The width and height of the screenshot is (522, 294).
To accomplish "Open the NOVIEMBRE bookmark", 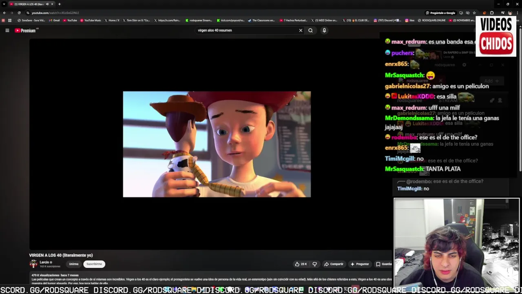I will pos(462,20).
